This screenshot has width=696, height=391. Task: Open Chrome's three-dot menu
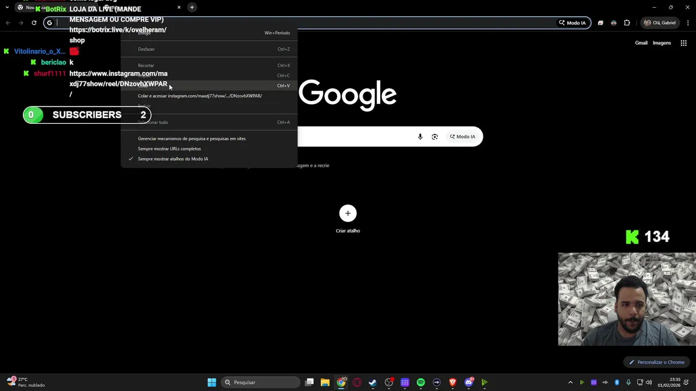click(x=688, y=23)
